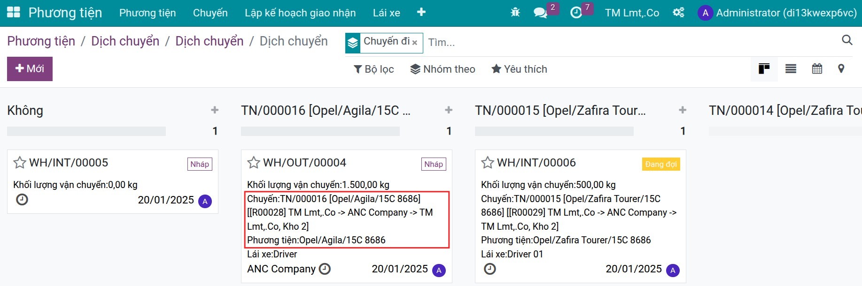Click the TN/000015 [Opel/Zafira Tour column header
Viewport: 862px width, 286px height.
pyautogui.click(x=560, y=111)
